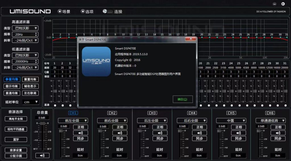Screen dimensions: 291x161
Task: Open CH4 后右全频 output type dropdown
Action: (x=192, y=121)
